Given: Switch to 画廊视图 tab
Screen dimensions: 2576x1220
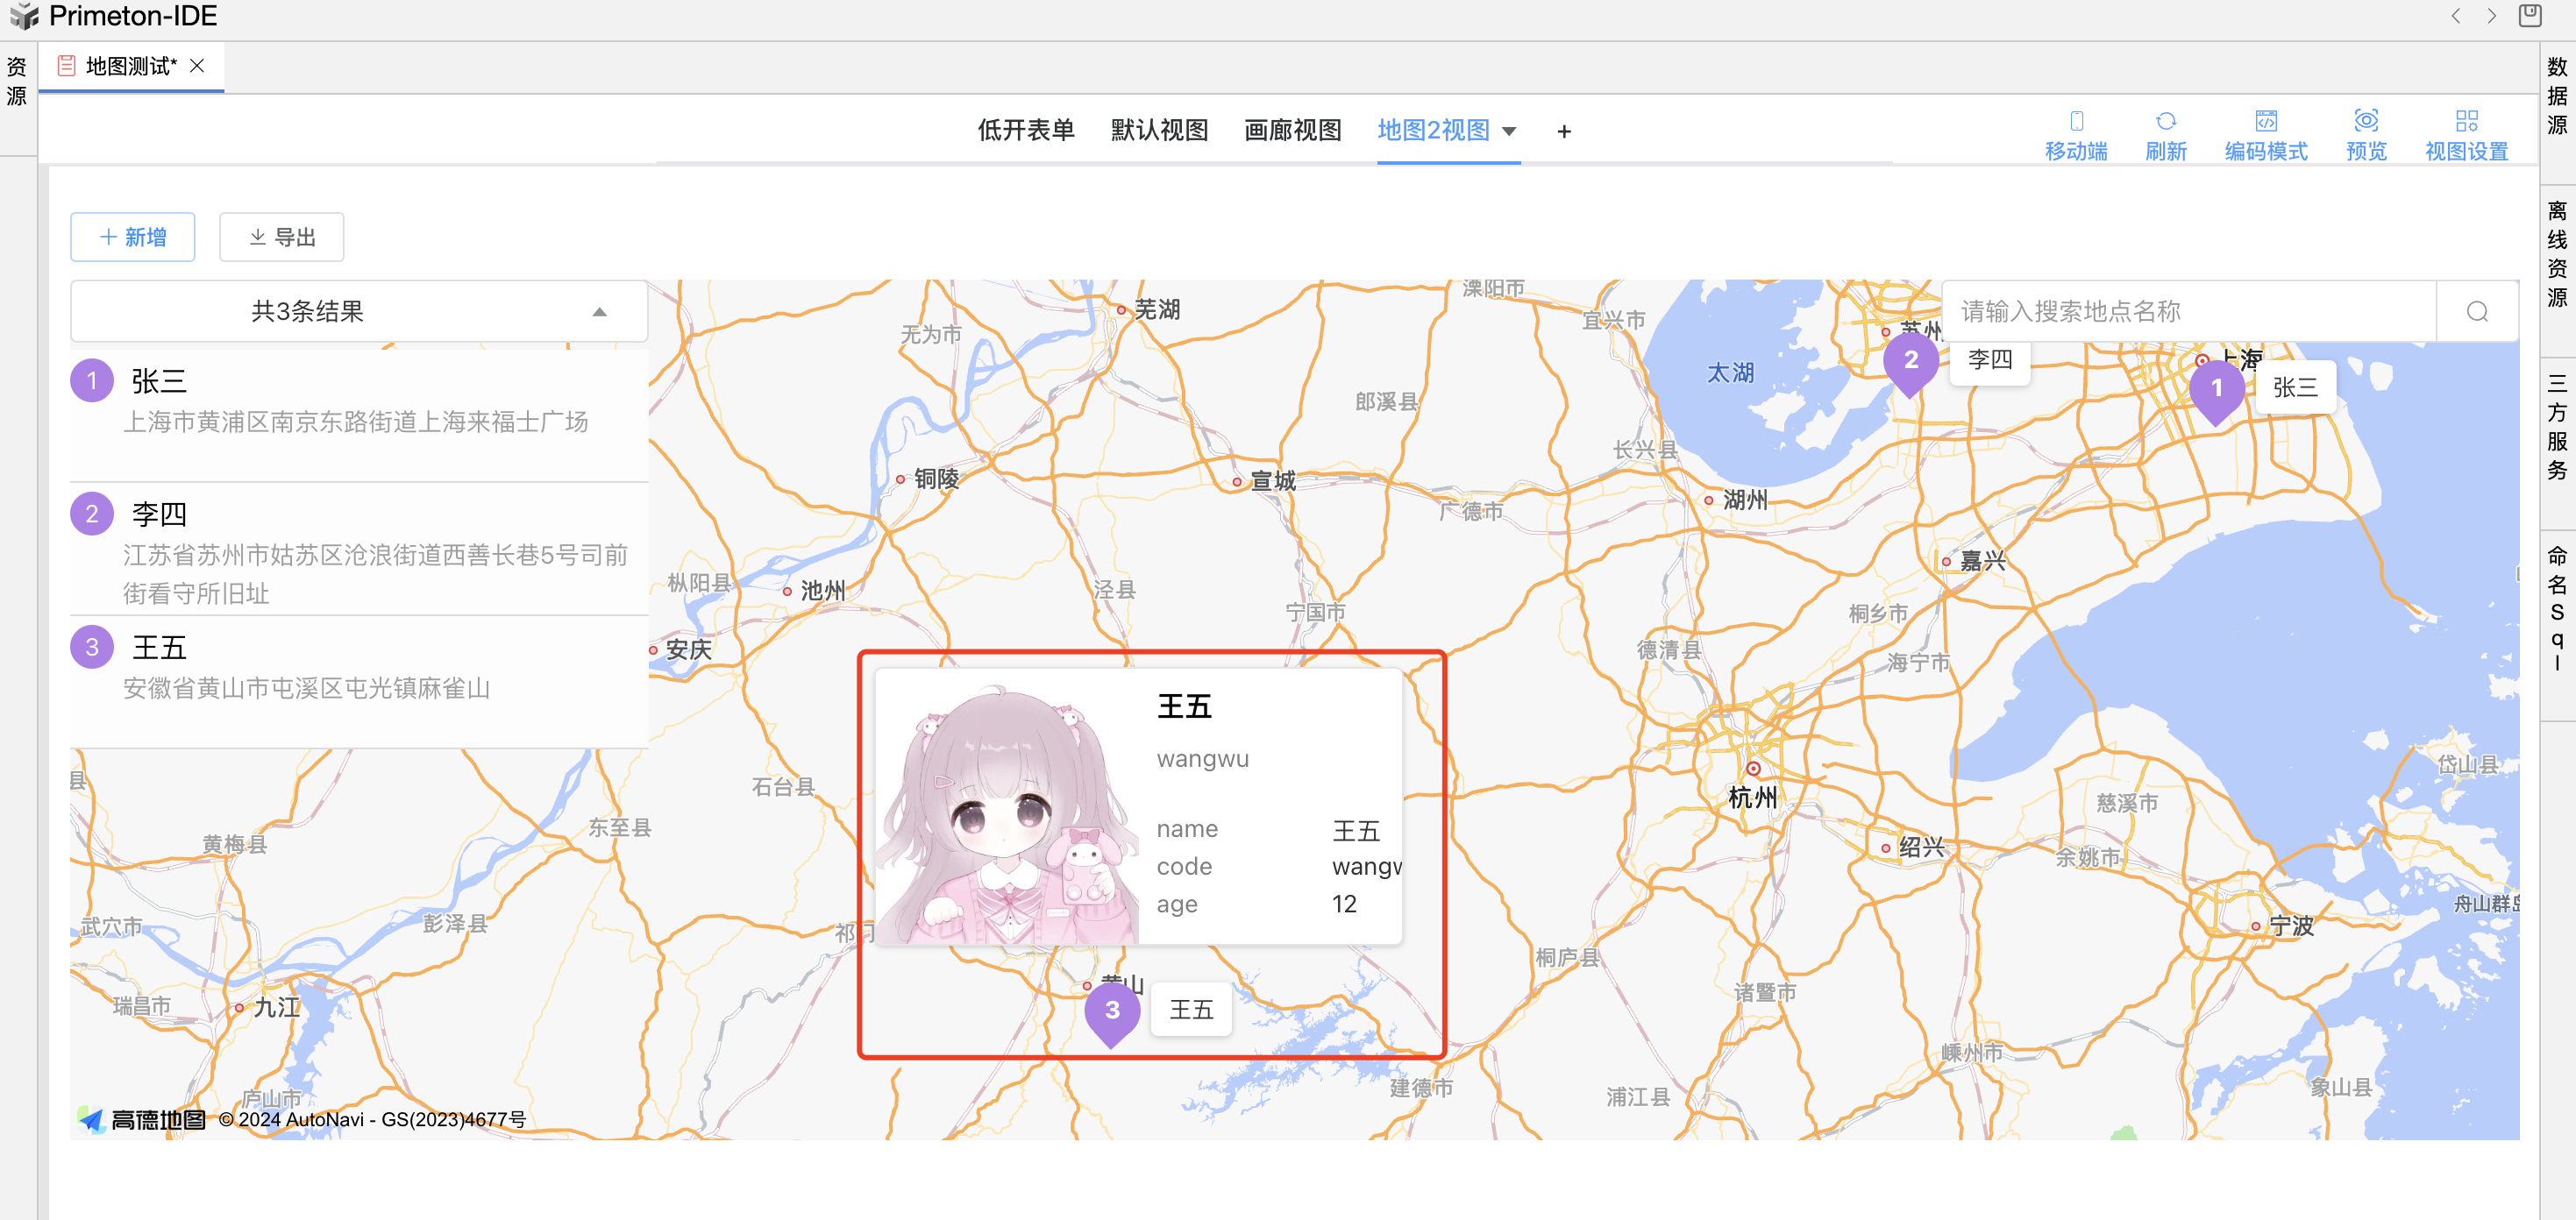Looking at the screenshot, I should click(x=1292, y=131).
